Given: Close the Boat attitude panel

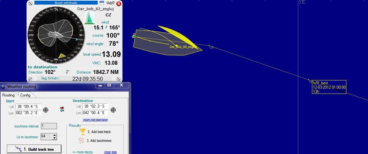Looking at the screenshot, I should coord(119,4).
